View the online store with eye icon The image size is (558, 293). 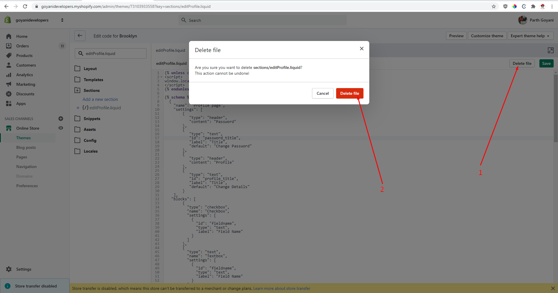[61, 128]
